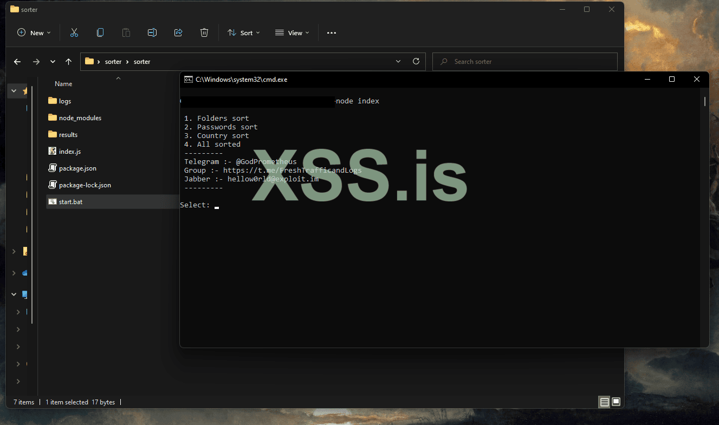Select the results folder
This screenshot has width=719, height=425.
point(68,134)
